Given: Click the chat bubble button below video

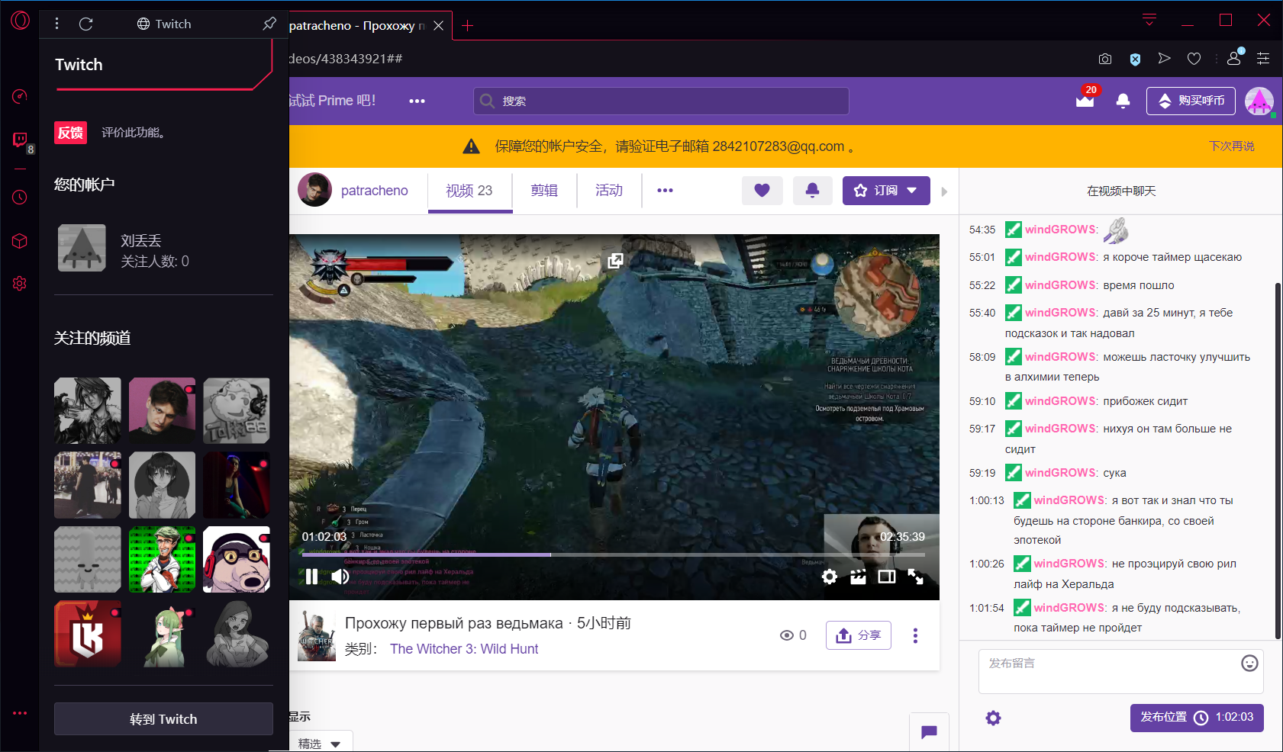Looking at the screenshot, I should pyautogui.click(x=930, y=732).
